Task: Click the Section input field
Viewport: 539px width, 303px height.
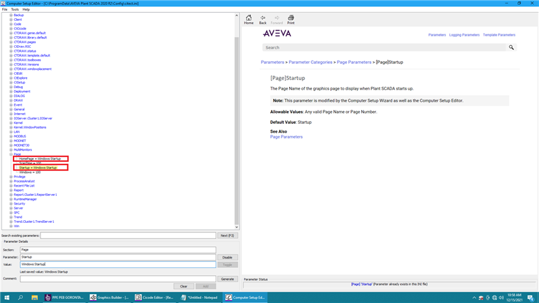Action: 118,250
